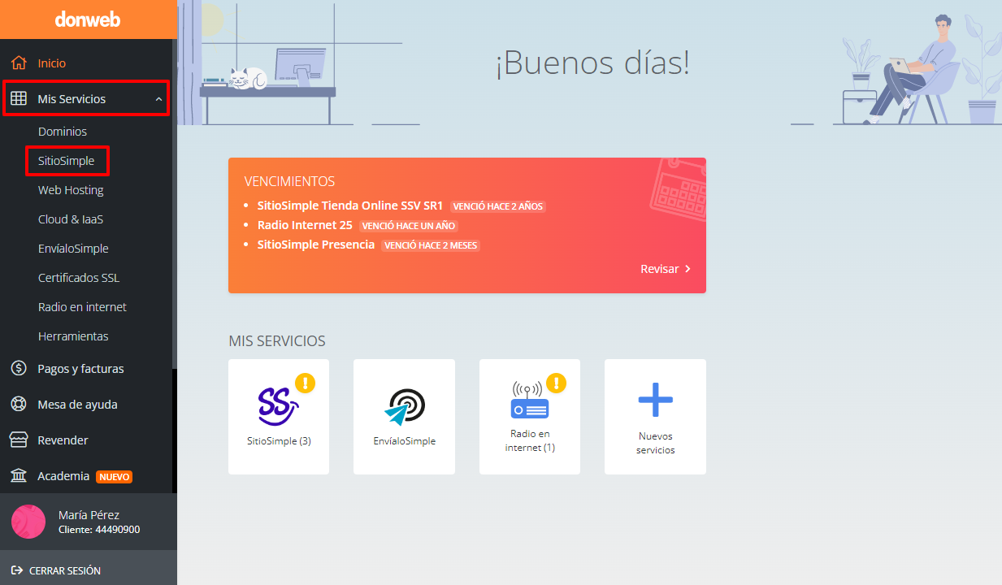Click the VENCIÓ HACE UN AÑO badge
This screenshot has height=585, width=1002.
click(x=409, y=226)
